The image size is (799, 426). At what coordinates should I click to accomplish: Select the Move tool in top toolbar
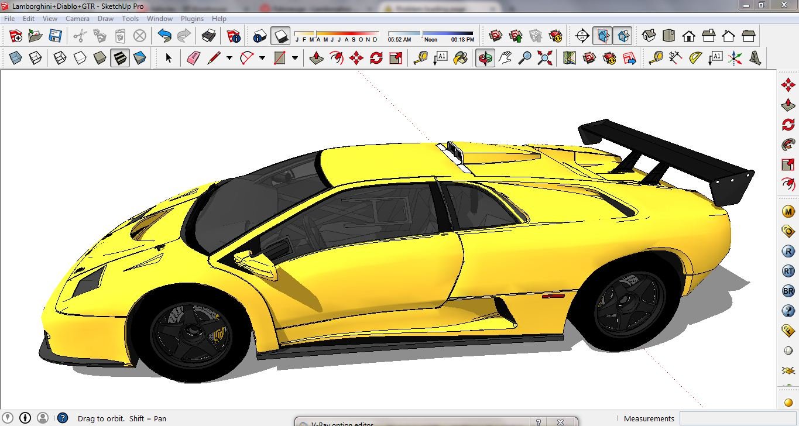point(356,58)
